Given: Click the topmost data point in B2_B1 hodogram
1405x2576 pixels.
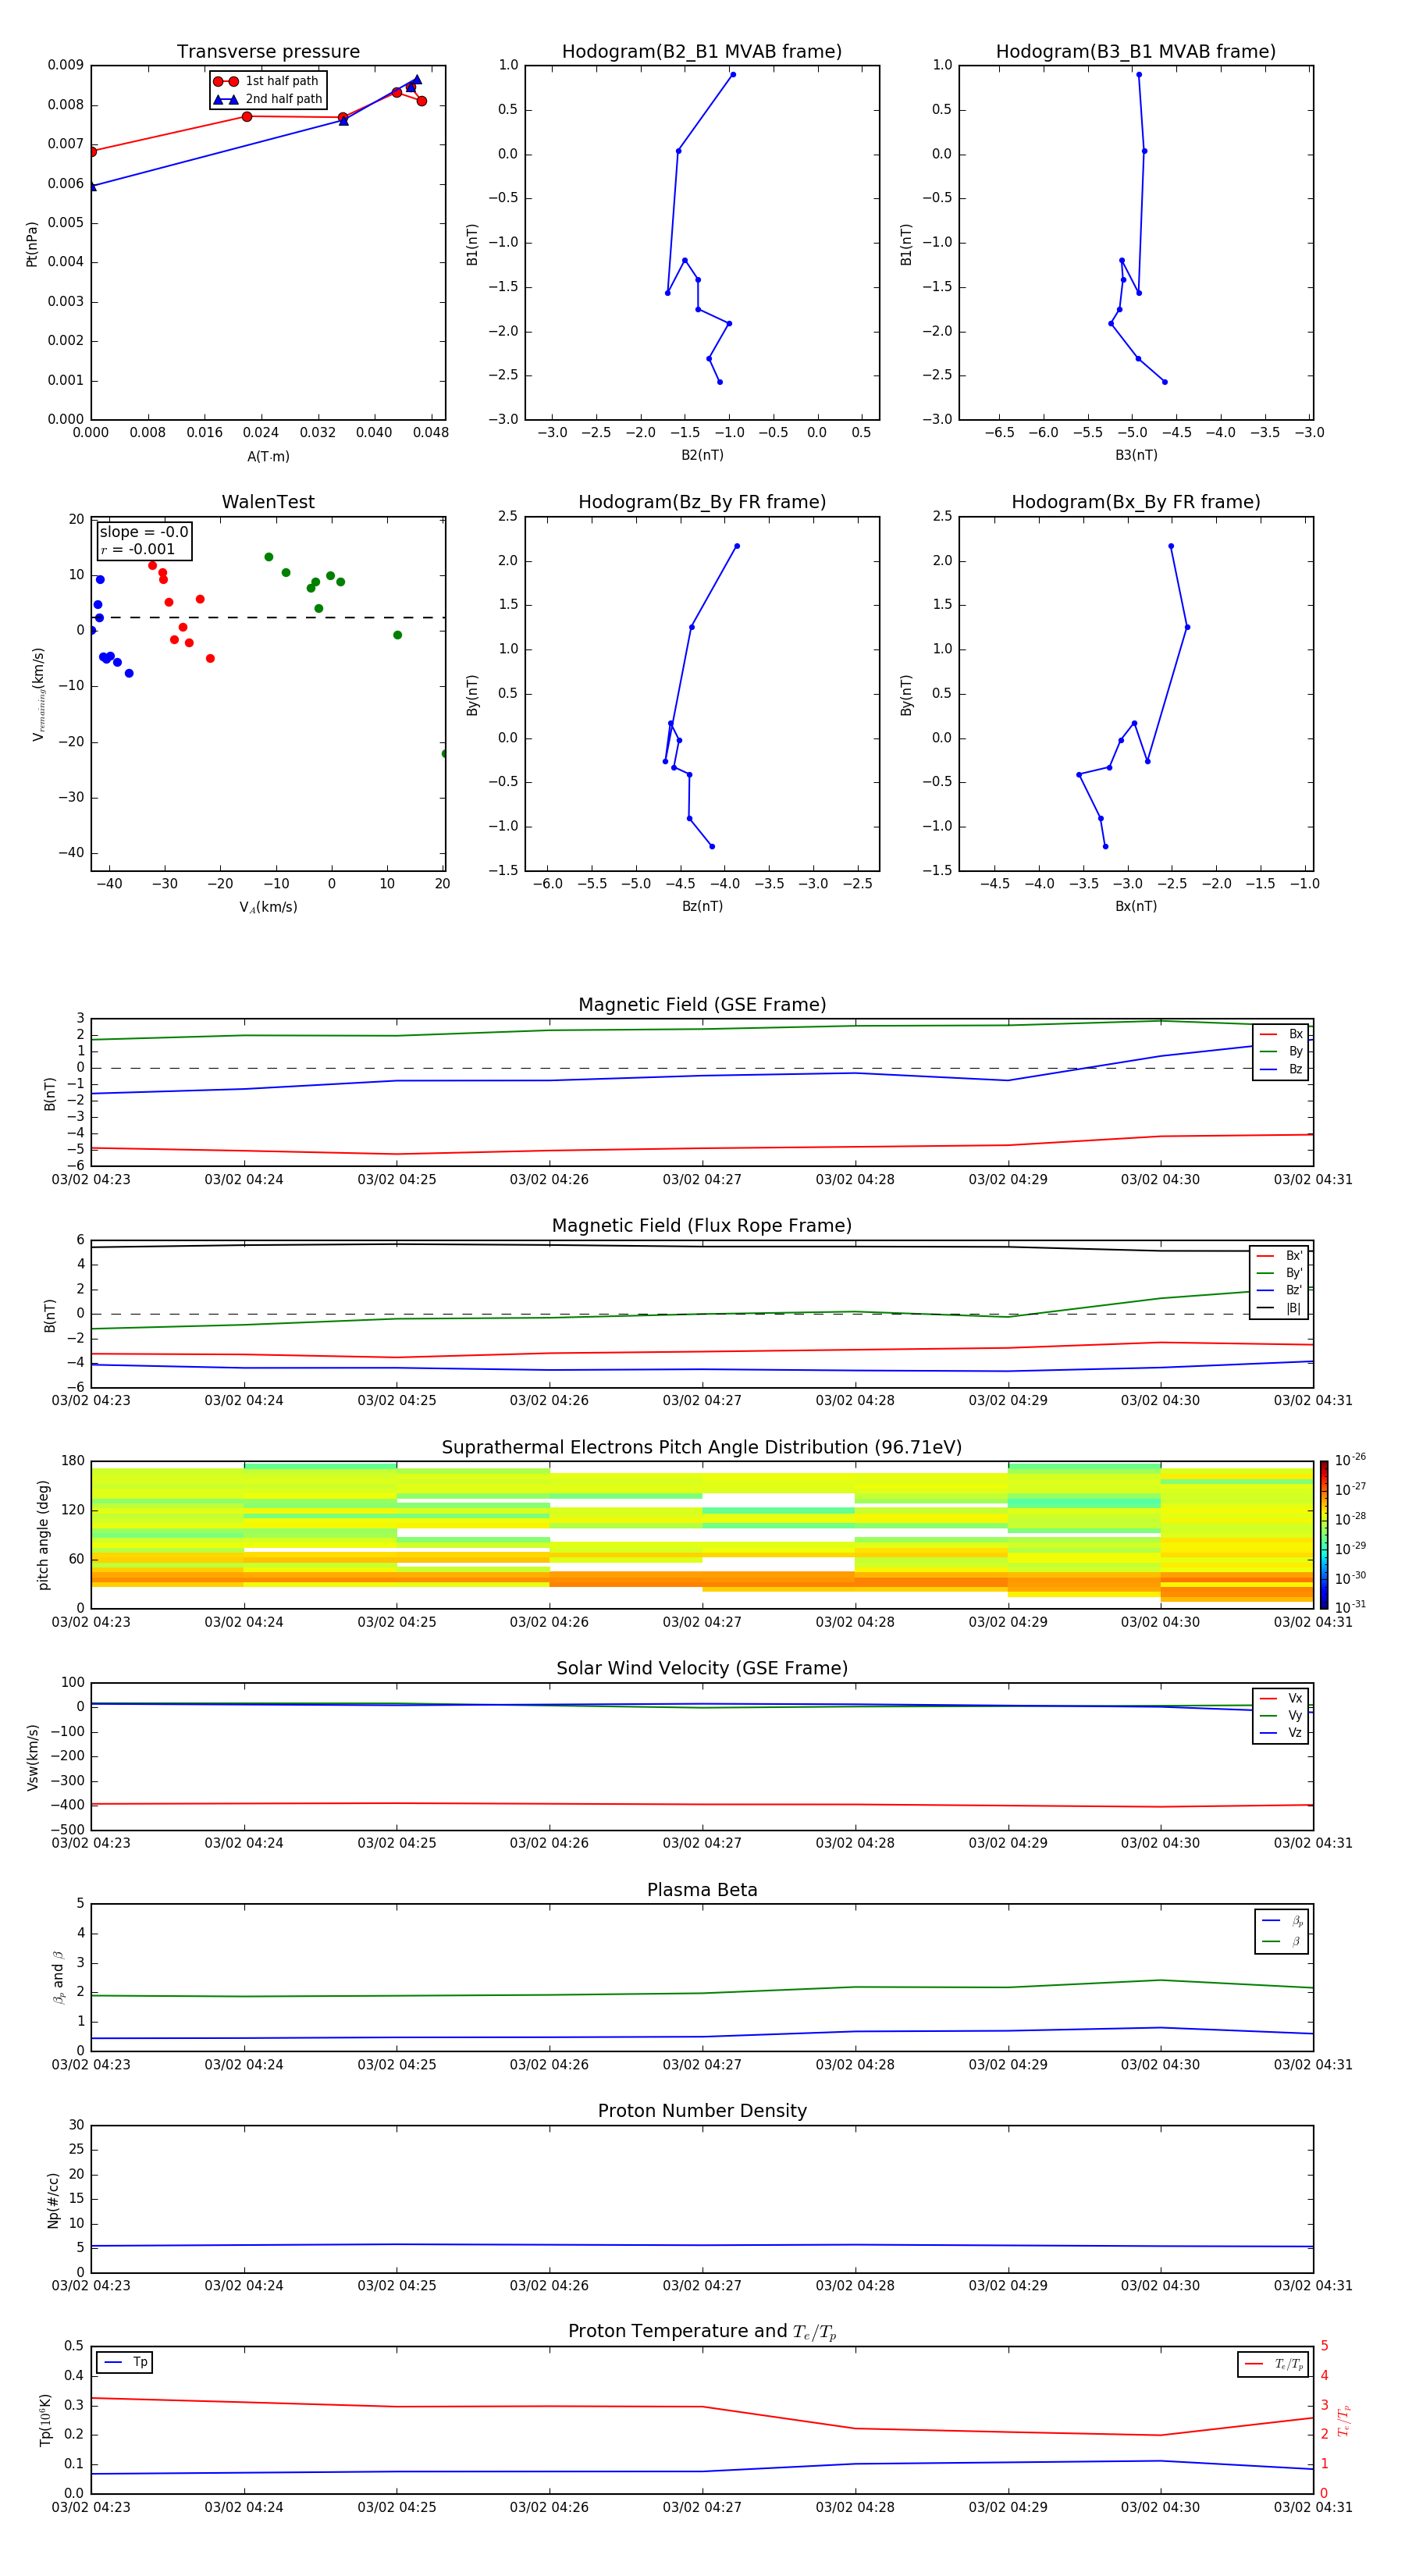Looking at the screenshot, I should [733, 75].
